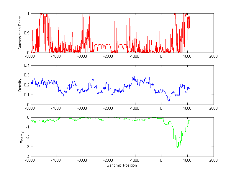Select the dash-dot threshold line in Energy plot

pyautogui.click(x=88, y=127)
